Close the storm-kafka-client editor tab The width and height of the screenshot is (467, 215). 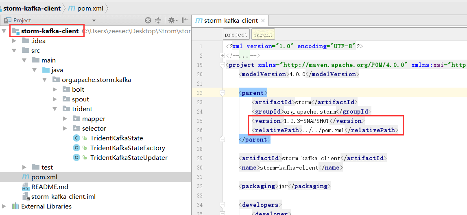coord(263,21)
